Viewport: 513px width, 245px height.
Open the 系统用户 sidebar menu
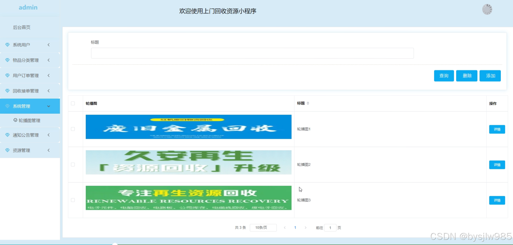point(30,45)
